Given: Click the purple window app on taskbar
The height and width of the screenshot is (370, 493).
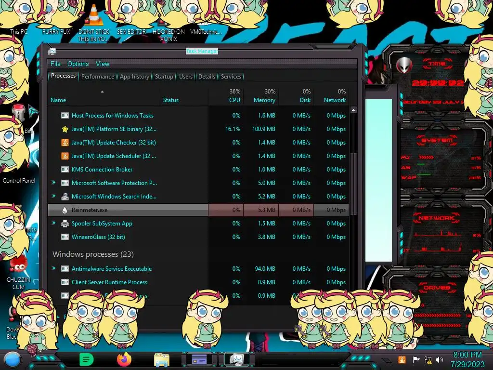Looking at the screenshot, I should coord(199,359).
